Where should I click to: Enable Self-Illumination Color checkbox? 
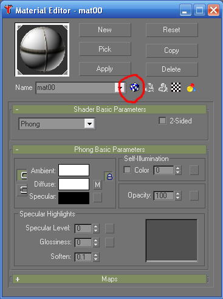127,170
